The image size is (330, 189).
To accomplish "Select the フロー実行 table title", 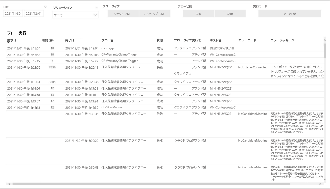I will [17, 33].
